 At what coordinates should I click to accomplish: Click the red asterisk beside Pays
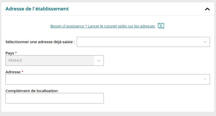click(x=15, y=53)
